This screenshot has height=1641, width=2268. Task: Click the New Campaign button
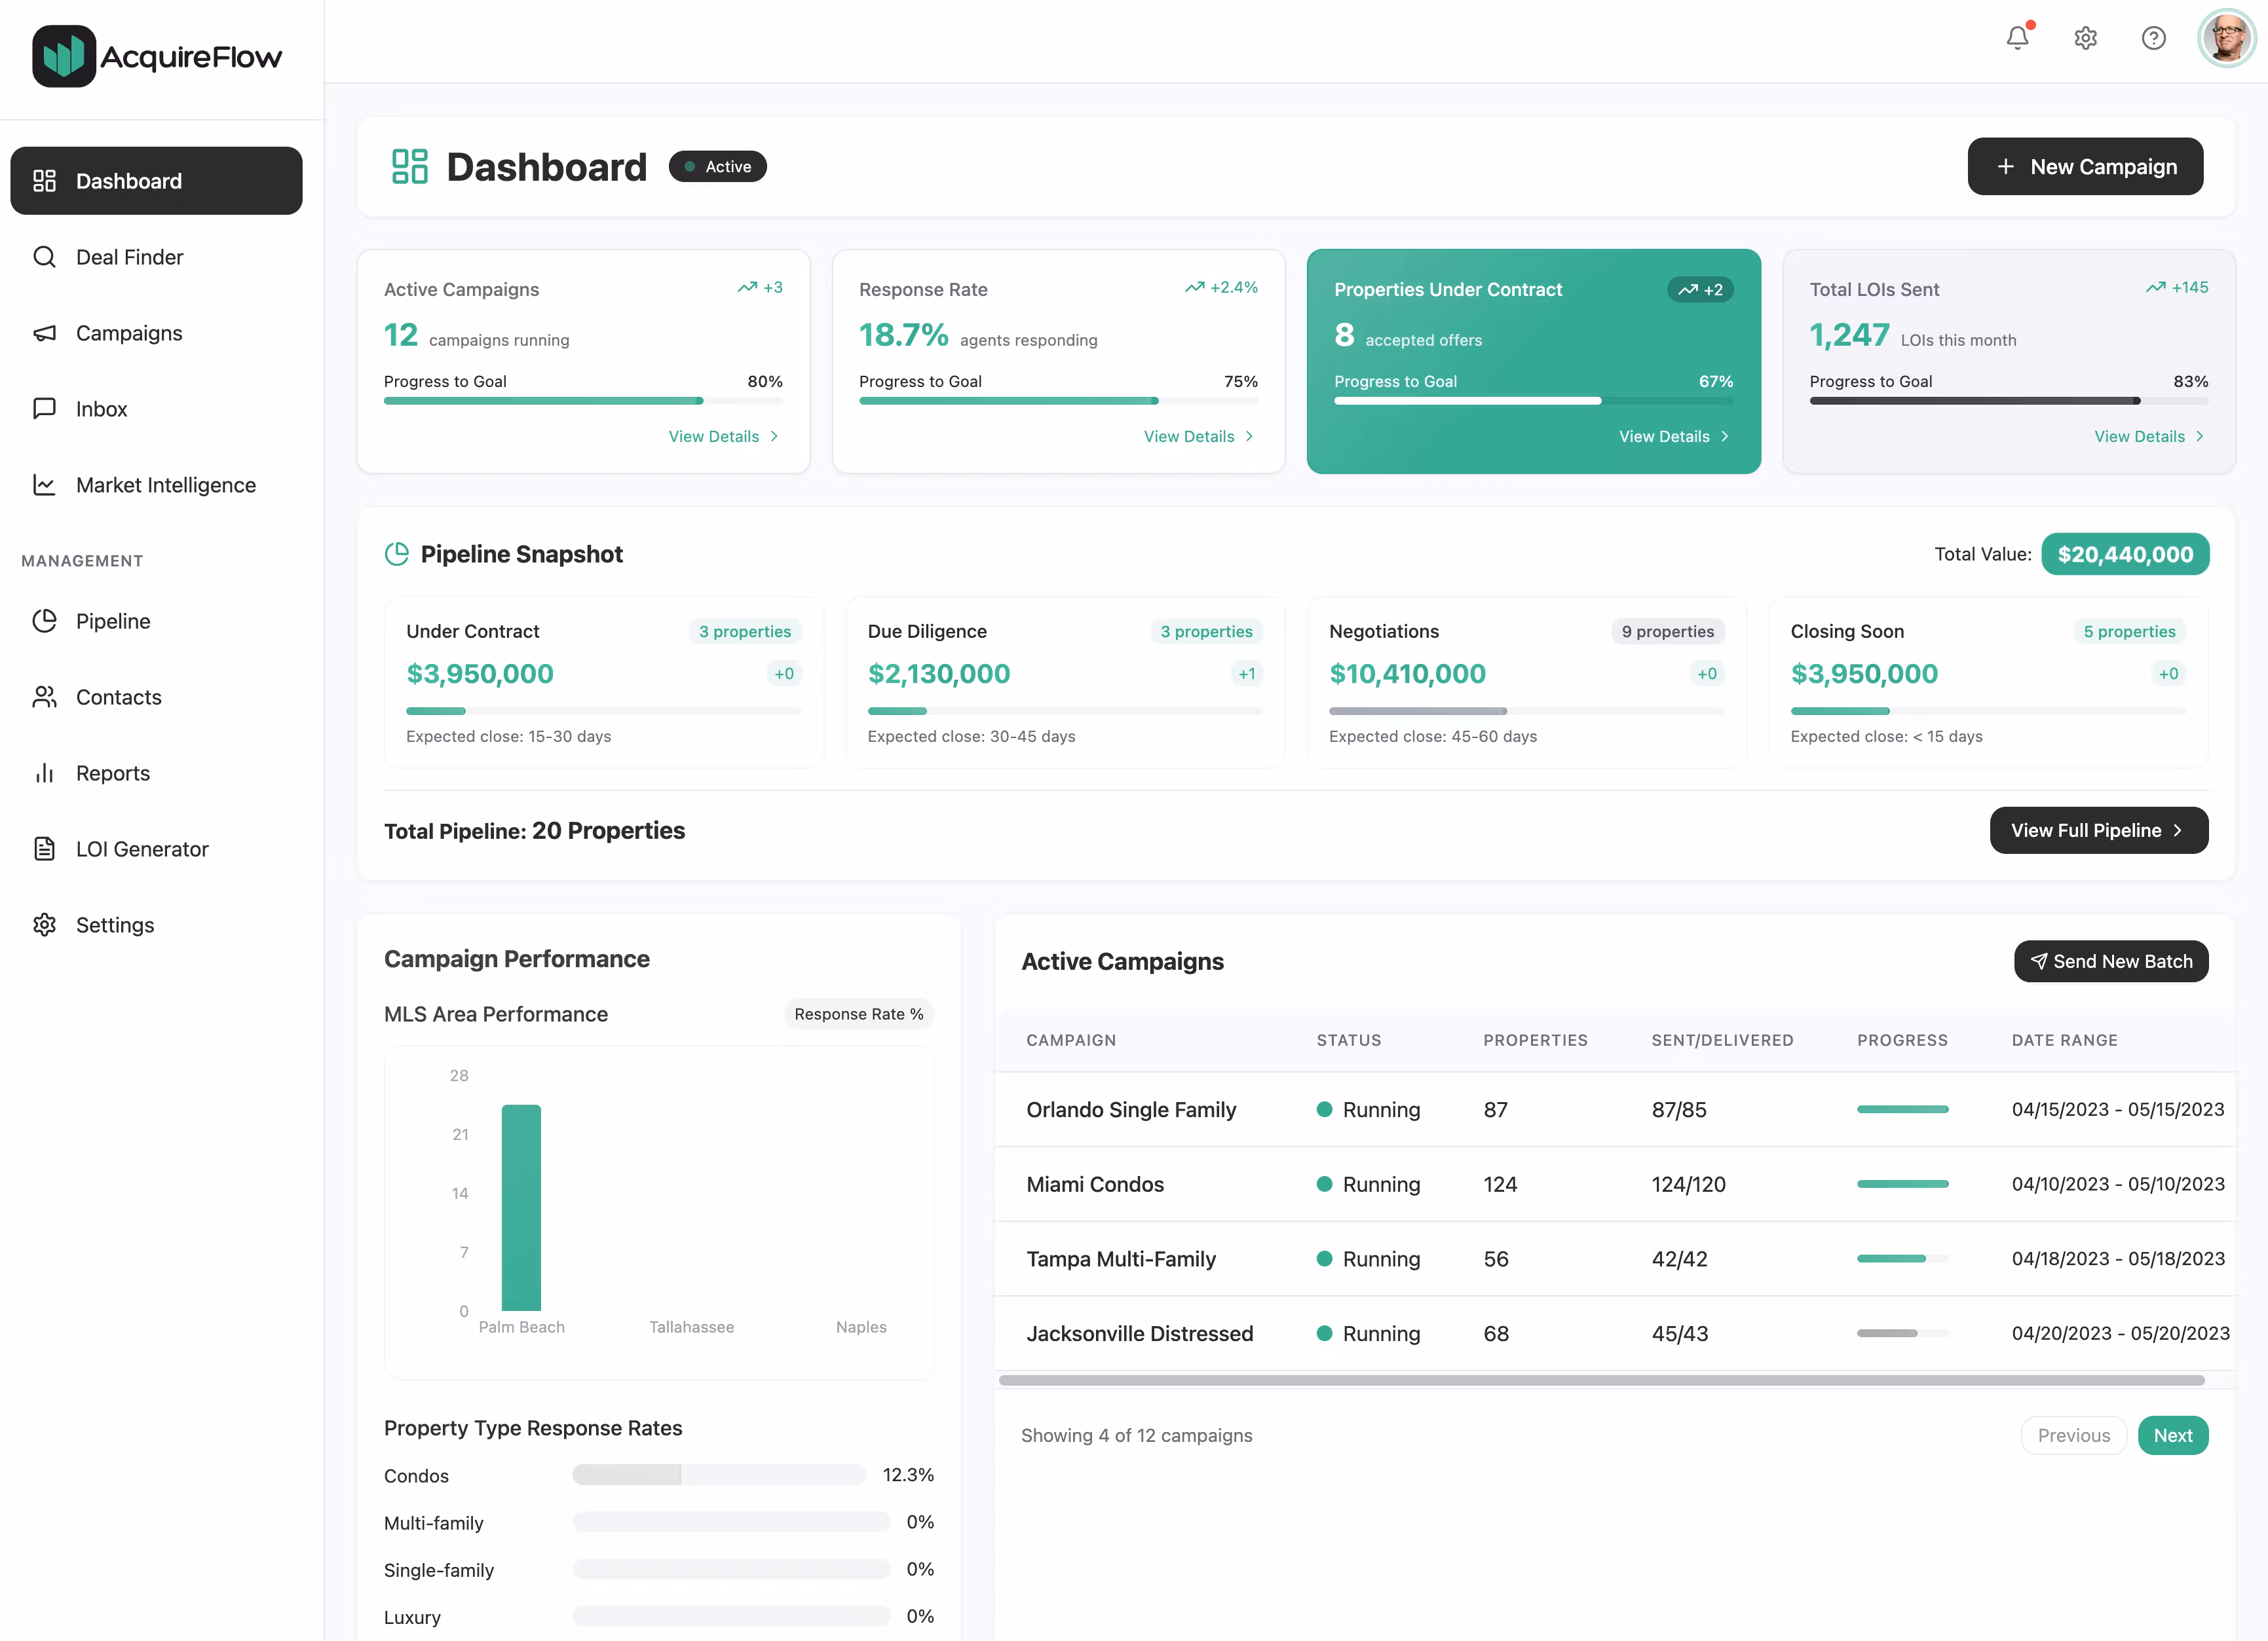tap(2085, 167)
